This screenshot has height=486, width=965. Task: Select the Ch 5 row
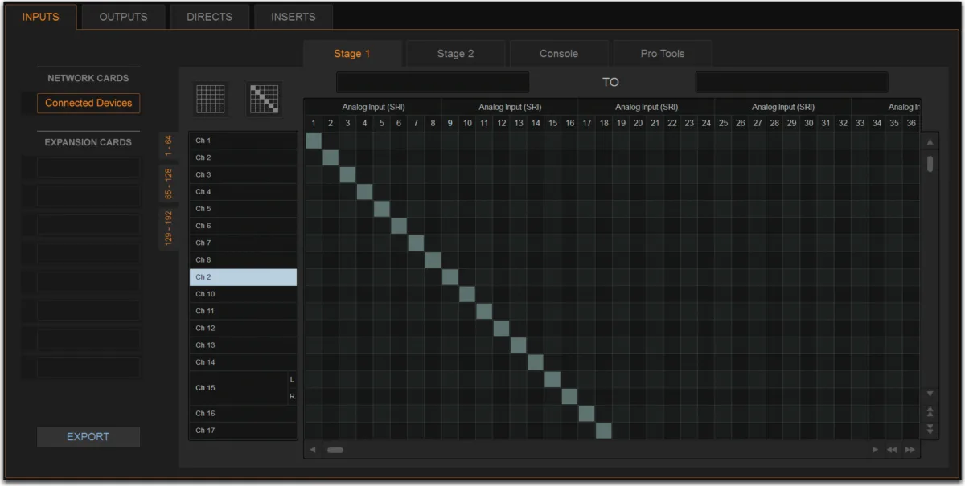coord(243,209)
